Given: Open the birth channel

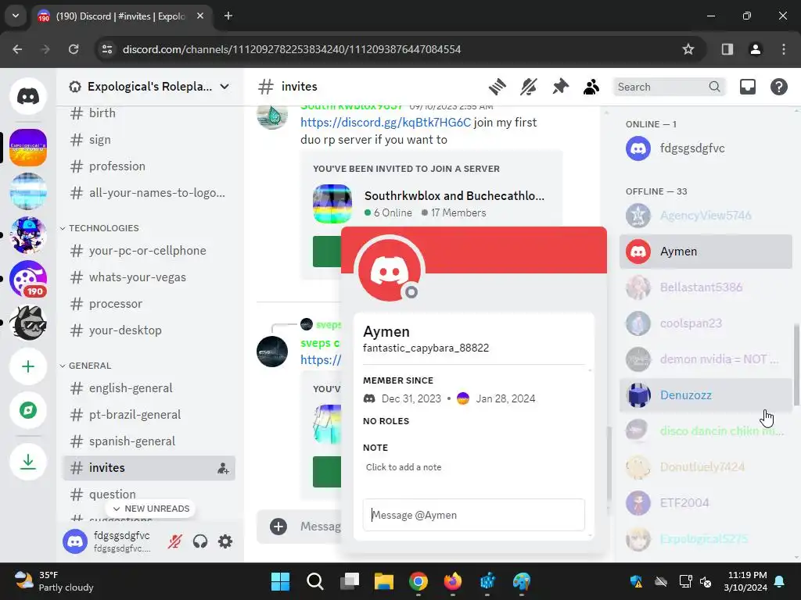Looking at the screenshot, I should (149, 112).
